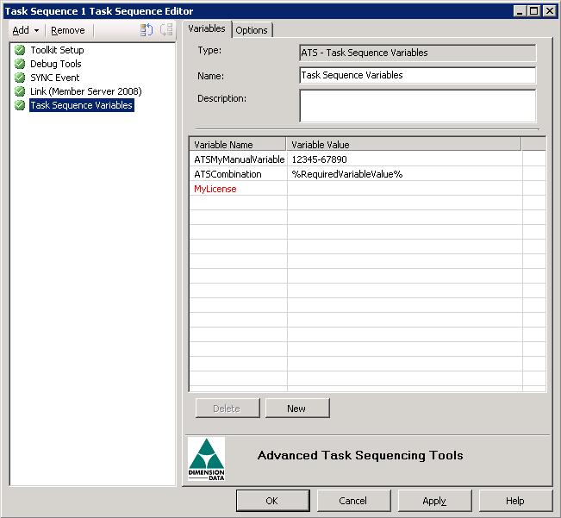The width and height of the screenshot is (561, 518).
Task: Close the Task Sequence Editor window
Action: (x=549, y=11)
